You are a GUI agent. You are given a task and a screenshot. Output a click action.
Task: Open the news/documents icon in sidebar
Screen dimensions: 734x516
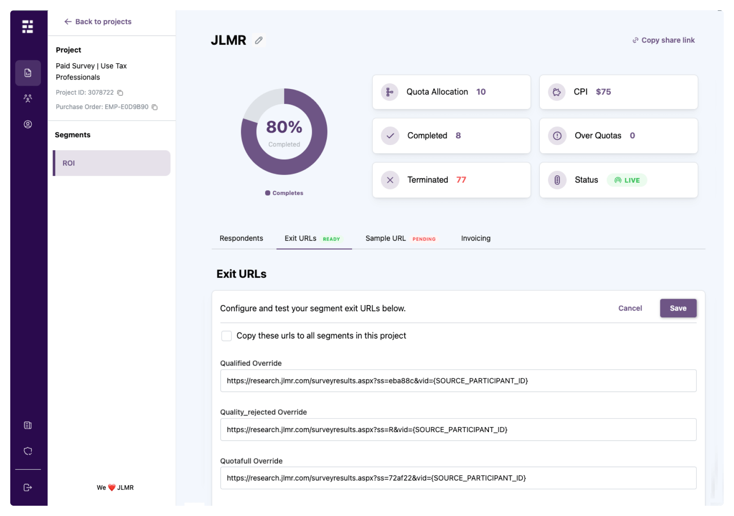28,425
